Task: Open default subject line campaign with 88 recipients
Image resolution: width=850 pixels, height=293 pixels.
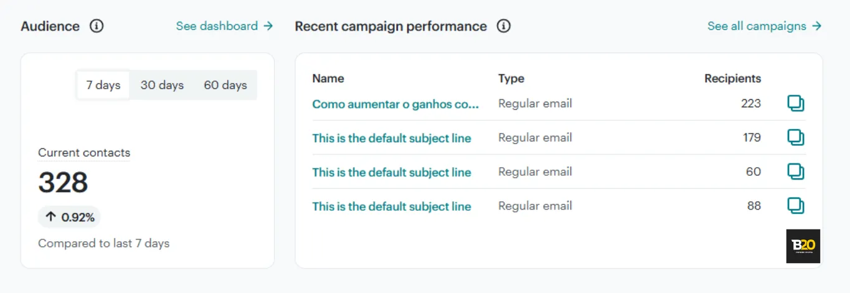Action: [x=392, y=206]
